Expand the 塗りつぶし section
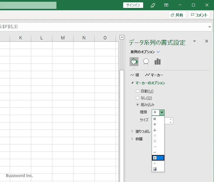Image resolution: width=214 pixels, height=182 pixels. pos(132,131)
